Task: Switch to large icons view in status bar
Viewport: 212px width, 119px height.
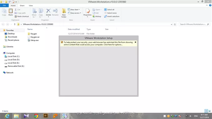Action: pyautogui.click(x=210, y=111)
